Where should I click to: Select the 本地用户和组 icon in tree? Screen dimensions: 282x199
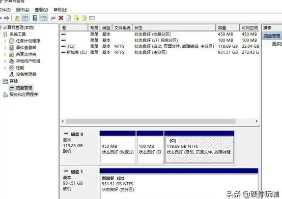(12, 61)
